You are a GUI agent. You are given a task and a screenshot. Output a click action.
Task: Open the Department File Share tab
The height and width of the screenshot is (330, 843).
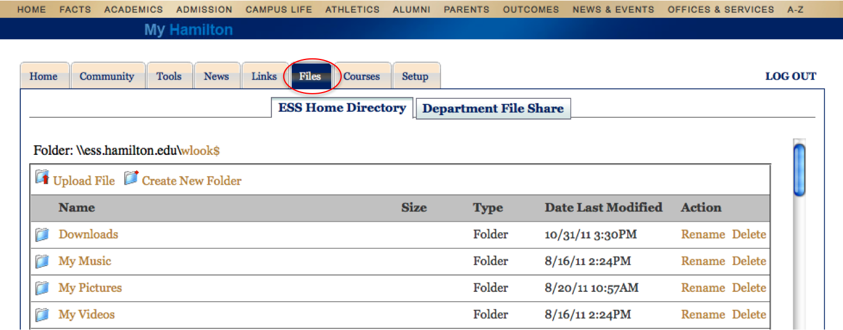pos(493,109)
